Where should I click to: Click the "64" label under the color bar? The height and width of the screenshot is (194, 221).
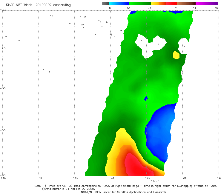(194, 8)
